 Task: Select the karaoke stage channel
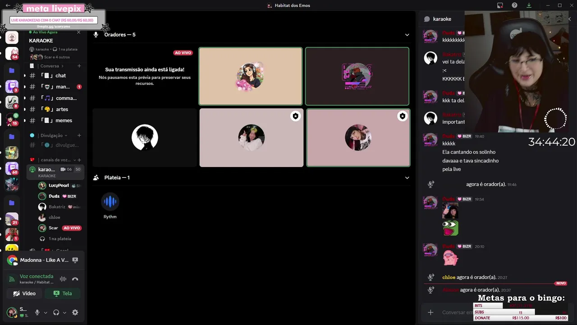point(55,172)
